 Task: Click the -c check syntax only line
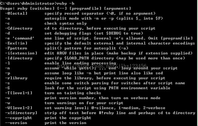[46, 23]
